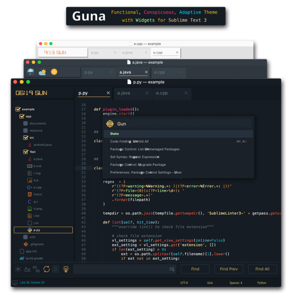This screenshot has height=297, width=291.
Task: Click the Find Prev button
Action: (x=229, y=269)
